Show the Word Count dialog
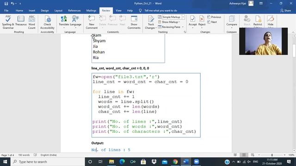The width and height of the screenshot is (296, 166). [32, 22]
